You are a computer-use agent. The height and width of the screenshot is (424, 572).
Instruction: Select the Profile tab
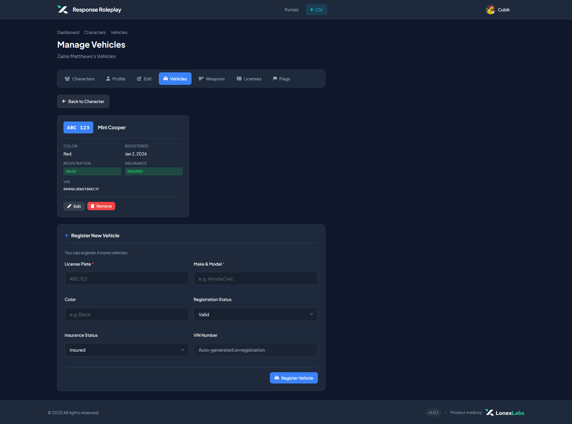(x=116, y=79)
